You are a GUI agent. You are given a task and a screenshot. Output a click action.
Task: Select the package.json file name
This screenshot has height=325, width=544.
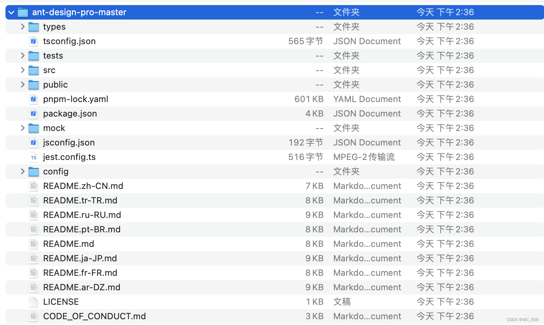pyautogui.click(x=70, y=114)
